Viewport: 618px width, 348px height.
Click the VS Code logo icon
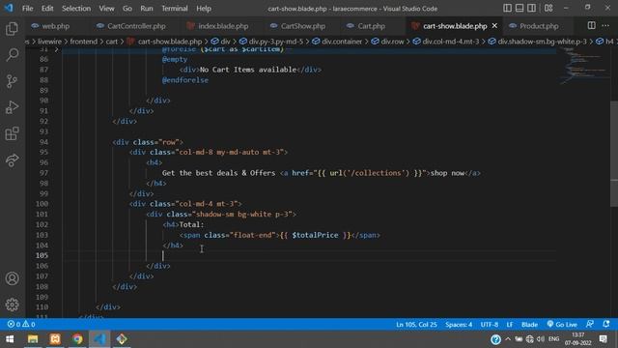(x=9, y=8)
